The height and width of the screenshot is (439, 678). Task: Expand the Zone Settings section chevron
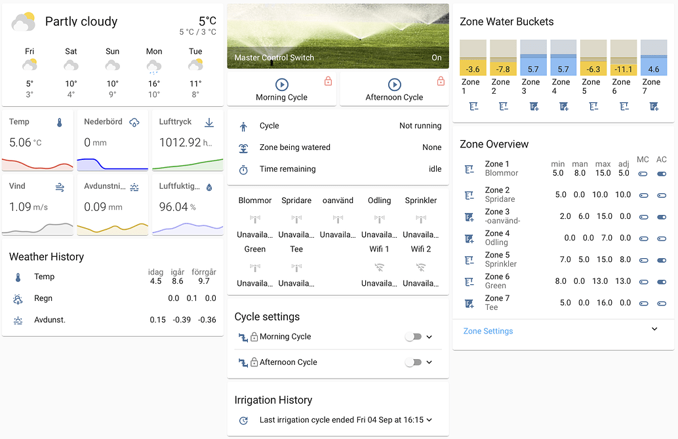(653, 328)
